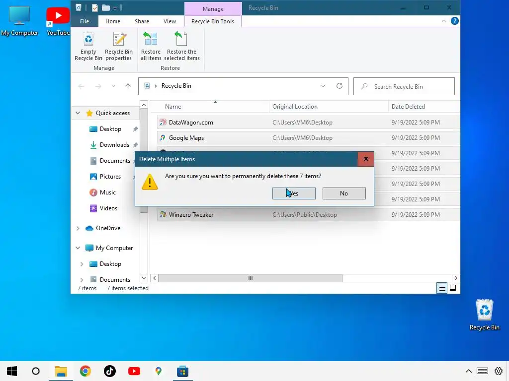Viewport: 509px width, 381px height.
Task: Switch to the Share ribbon tab
Action: point(142,21)
